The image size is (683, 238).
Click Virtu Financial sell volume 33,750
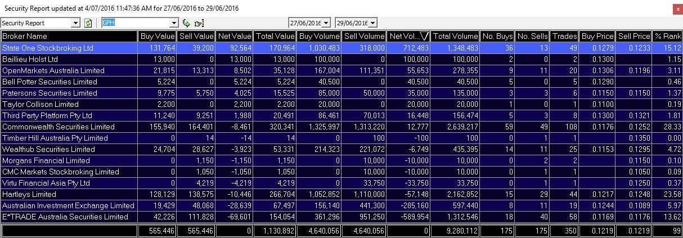click(373, 183)
